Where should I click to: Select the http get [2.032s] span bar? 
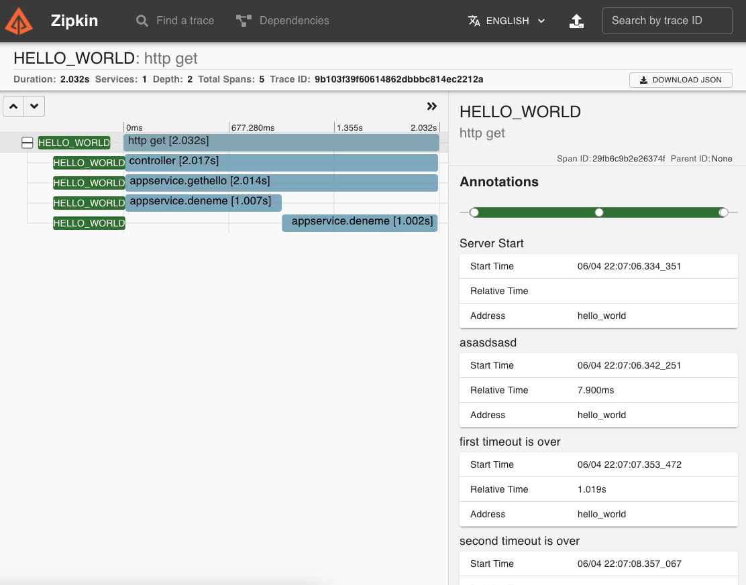point(280,143)
